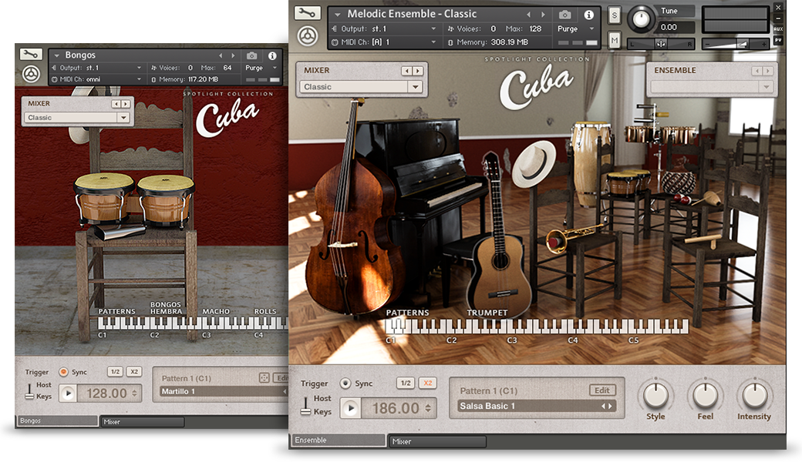Play the pattern in Melodic Ensemble window
The width and height of the screenshot is (802, 462).
click(351, 408)
